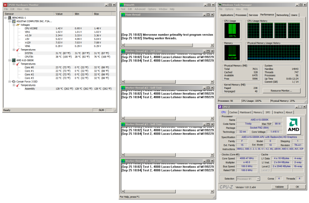
Task: Open the Options menu in Task Manager
Action: (x=230, y=9)
